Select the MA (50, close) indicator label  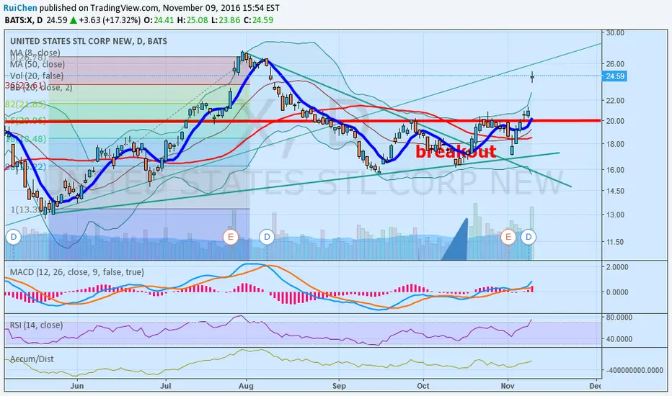tap(37, 64)
